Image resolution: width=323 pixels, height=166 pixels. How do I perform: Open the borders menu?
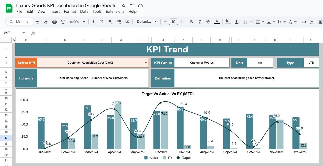click(236, 22)
